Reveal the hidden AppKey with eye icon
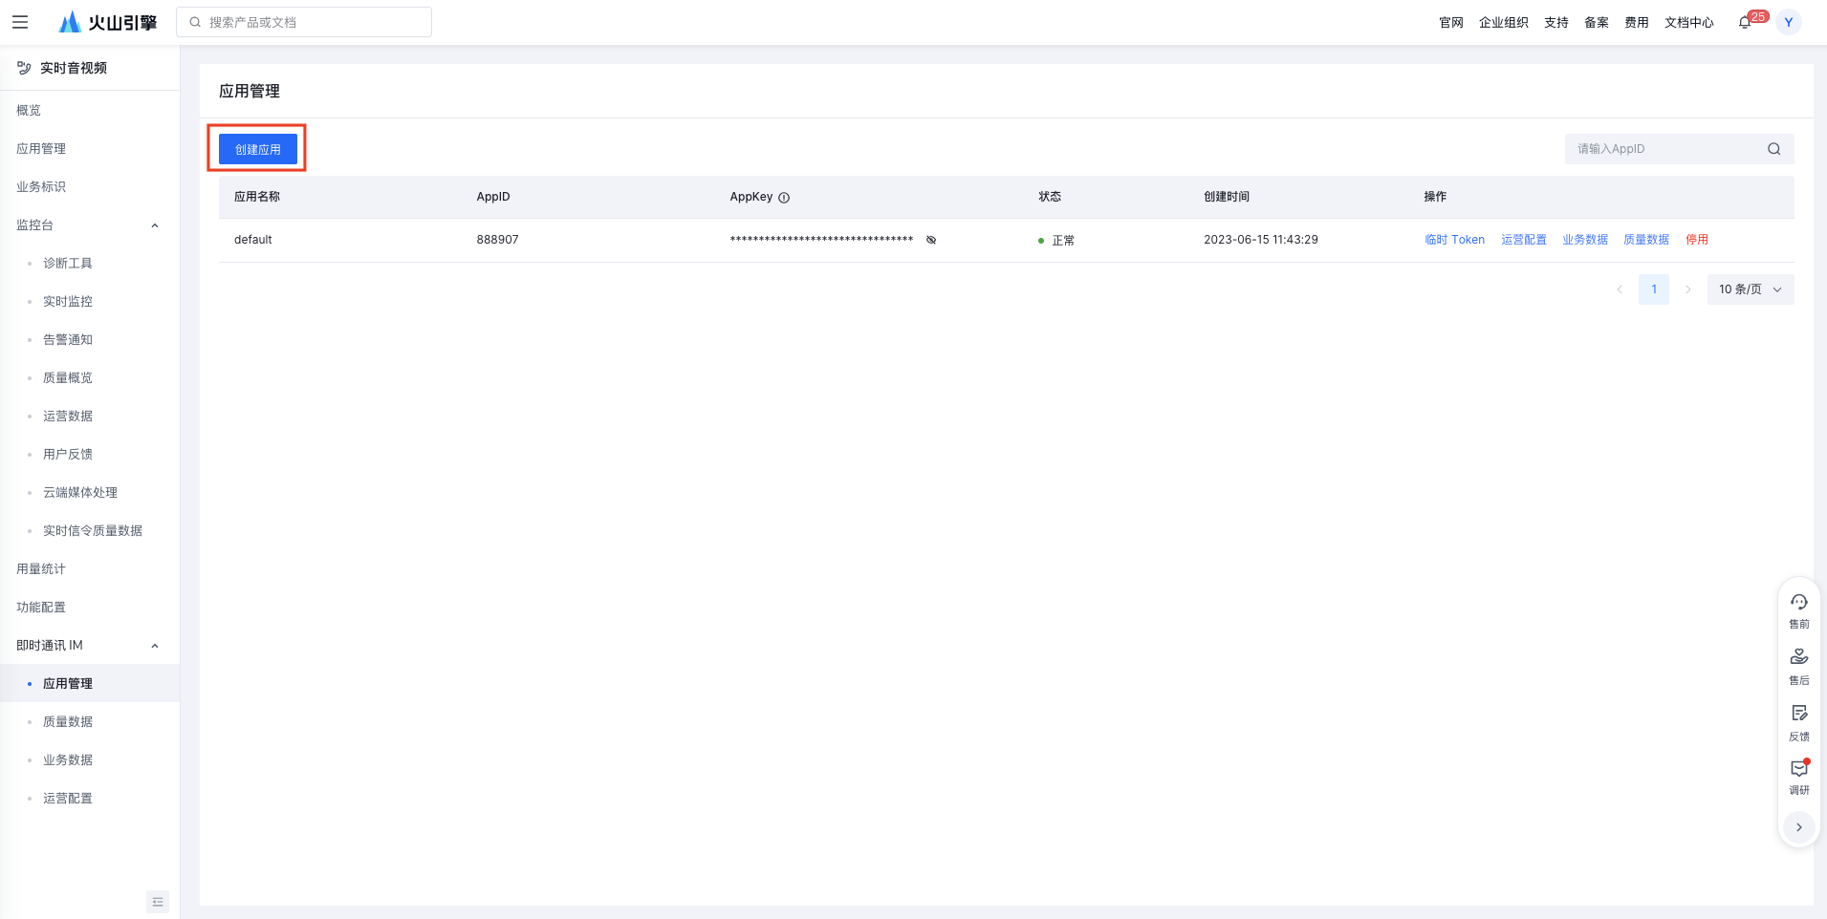 pyautogui.click(x=931, y=240)
